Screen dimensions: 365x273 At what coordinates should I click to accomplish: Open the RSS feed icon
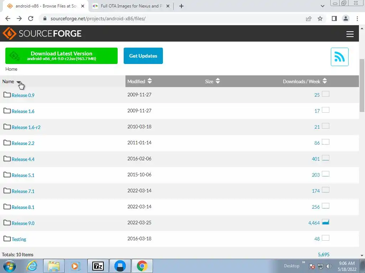click(x=339, y=57)
